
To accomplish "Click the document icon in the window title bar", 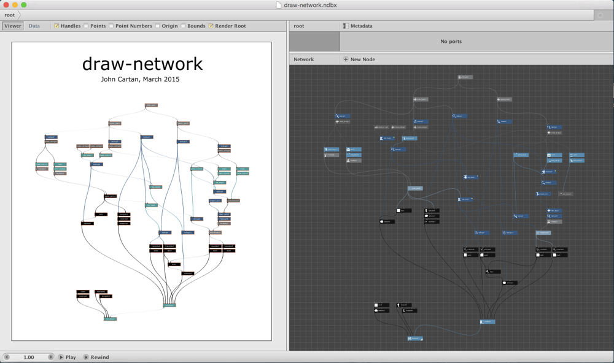I will tap(279, 5).
